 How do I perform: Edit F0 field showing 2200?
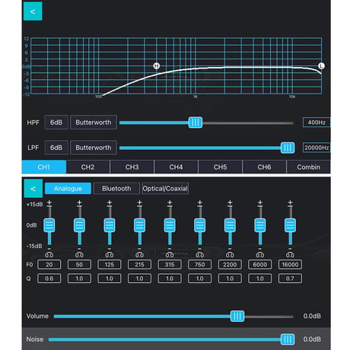pos(230,265)
